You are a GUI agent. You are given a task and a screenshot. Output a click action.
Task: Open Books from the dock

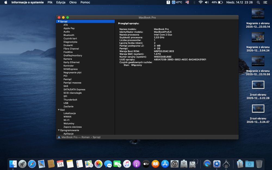[x=155, y=164]
